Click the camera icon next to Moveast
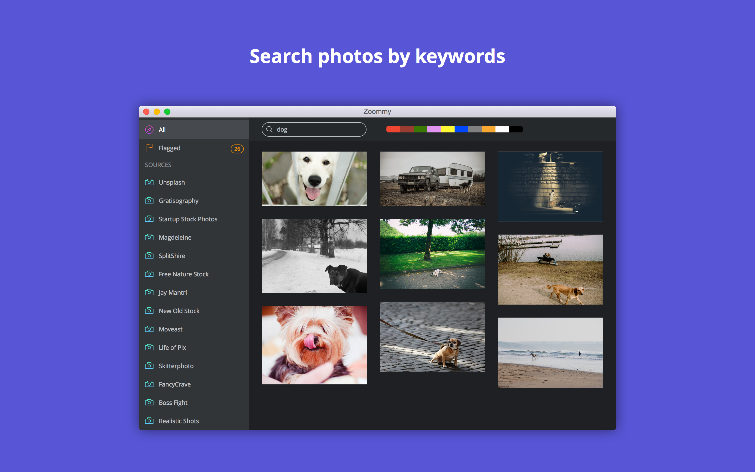The width and height of the screenshot is (755, 472). pos(149,329)
